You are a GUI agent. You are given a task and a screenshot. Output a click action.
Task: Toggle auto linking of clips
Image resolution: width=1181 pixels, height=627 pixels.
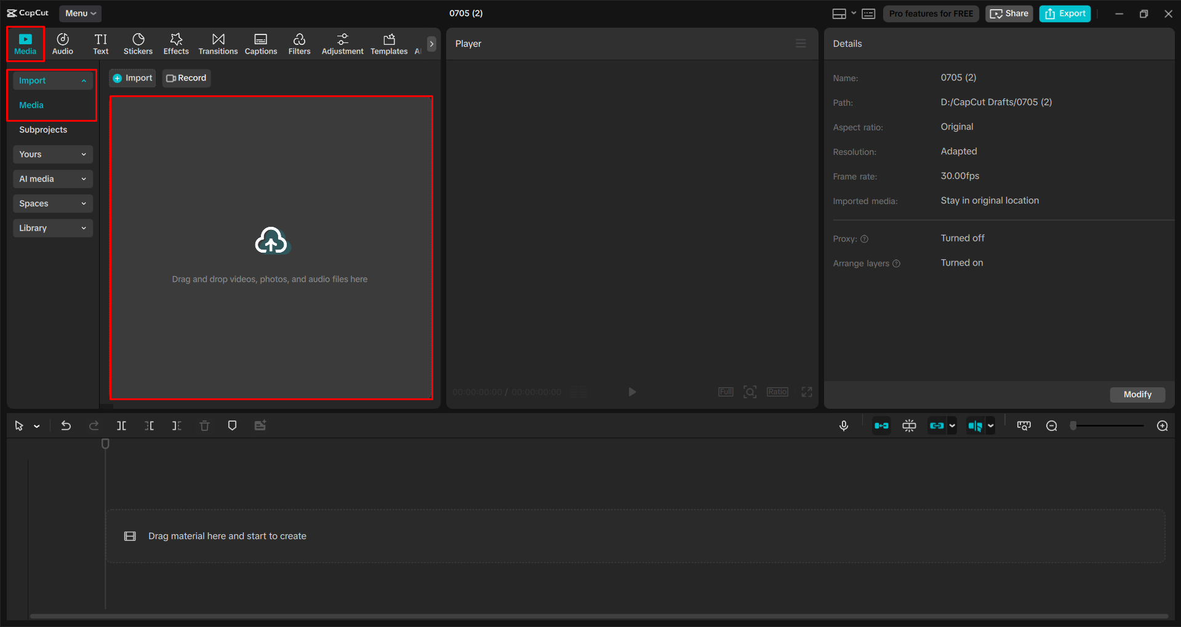[937, 425]
